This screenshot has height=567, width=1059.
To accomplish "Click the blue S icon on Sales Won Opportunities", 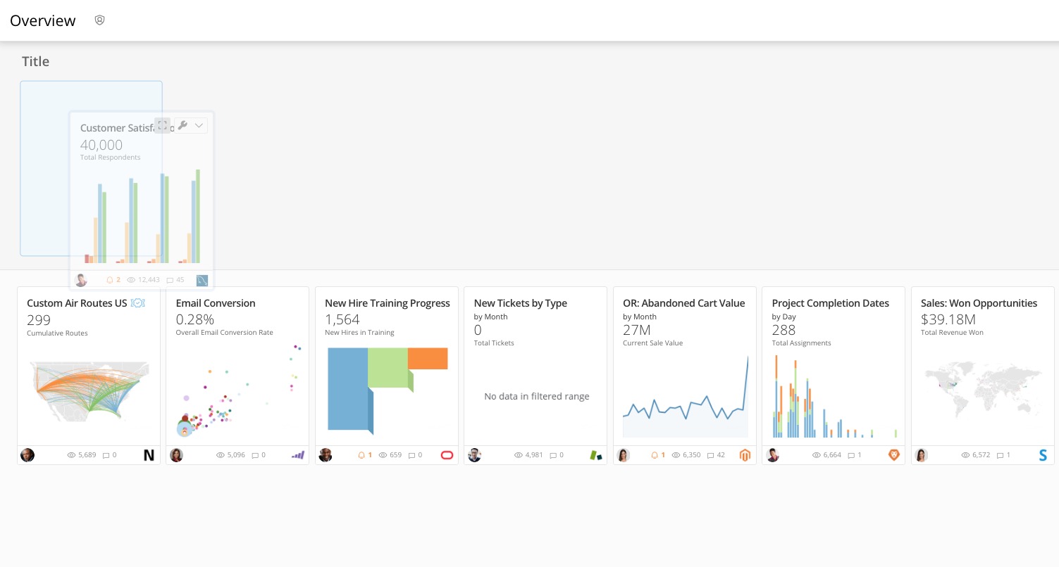I will (1043, 455).
